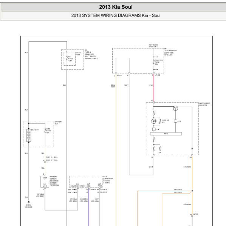This screenshot has height=226, width=226.
Task: Click the "CLUSTER FUSE 10A" label
Action: click(x=159, y=62)
